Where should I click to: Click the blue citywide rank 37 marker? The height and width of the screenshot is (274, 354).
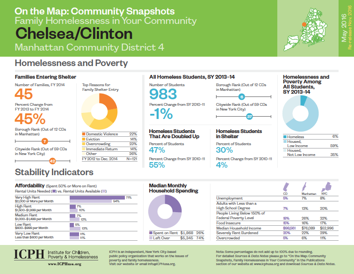[x=250, y=116]
